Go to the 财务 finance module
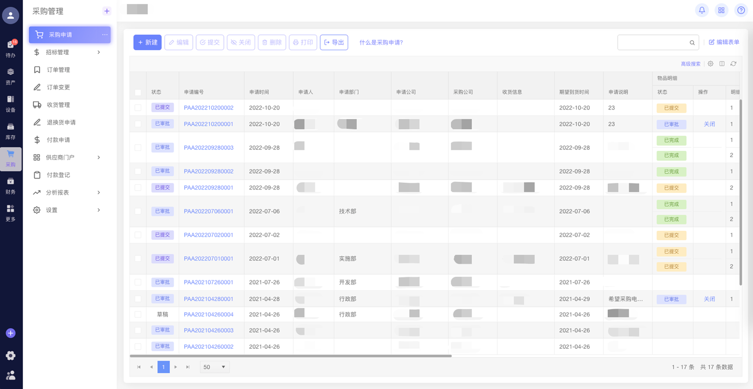Image resolution: width=753 pixels, height=389 pixels. [x=10, y=185]
